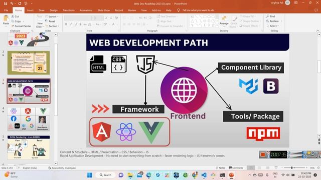Open the taskbar Search box
Viewport: 321px width, 180px height.
pyautogui.click(x=105, y=175)
